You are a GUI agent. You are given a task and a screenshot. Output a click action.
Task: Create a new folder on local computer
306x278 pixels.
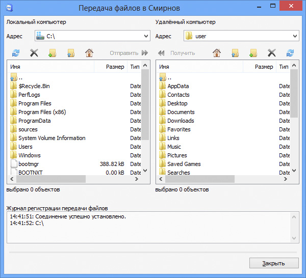[53, 53]
